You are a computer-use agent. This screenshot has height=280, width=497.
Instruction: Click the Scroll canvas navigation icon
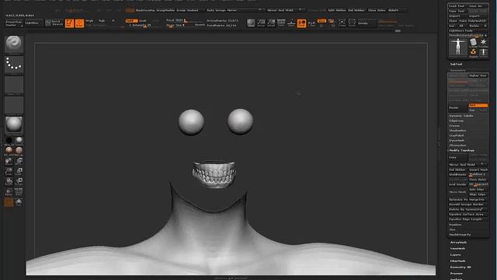[261, 23]
